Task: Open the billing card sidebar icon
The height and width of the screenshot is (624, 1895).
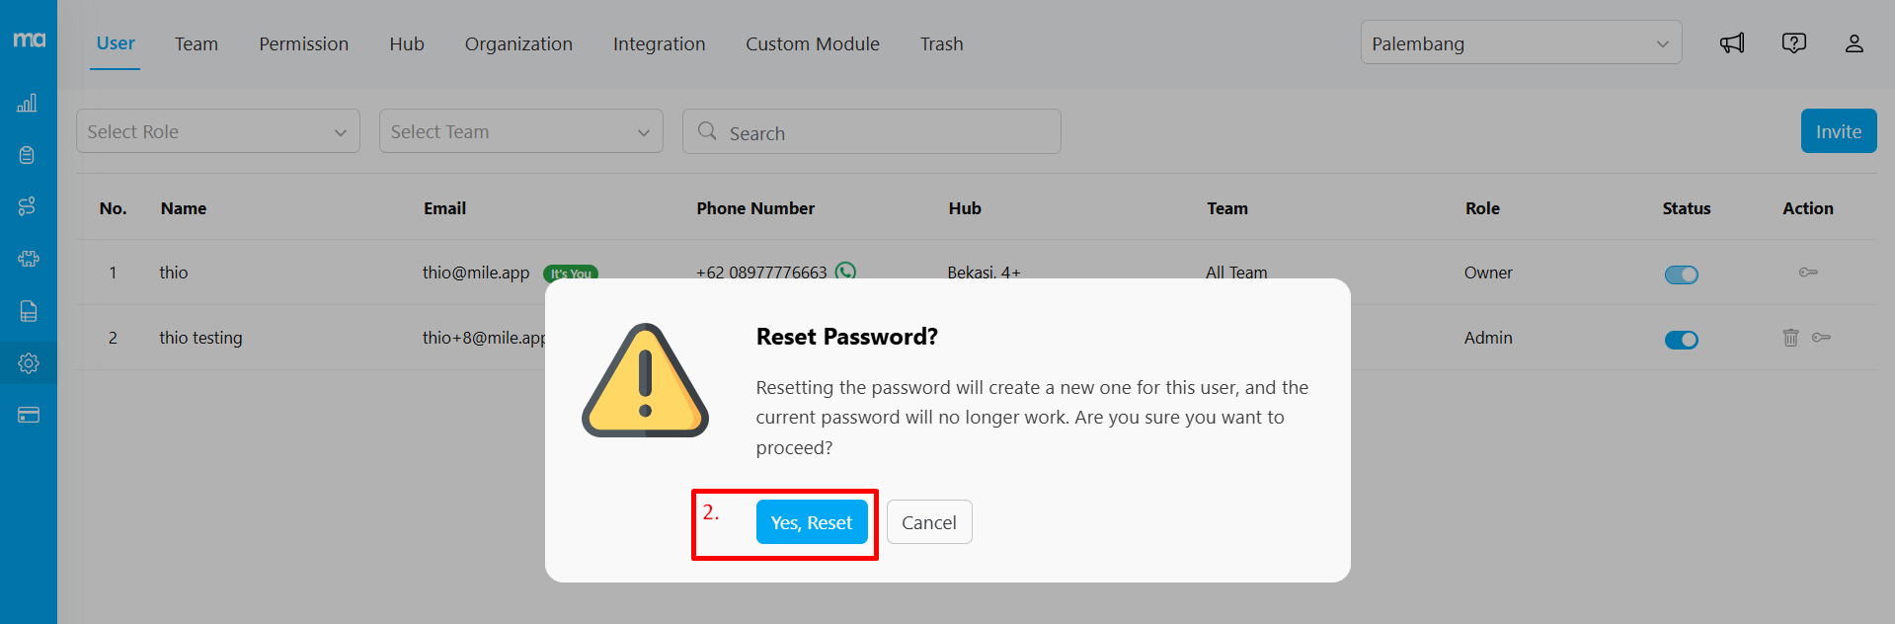Action: (28, 416)
